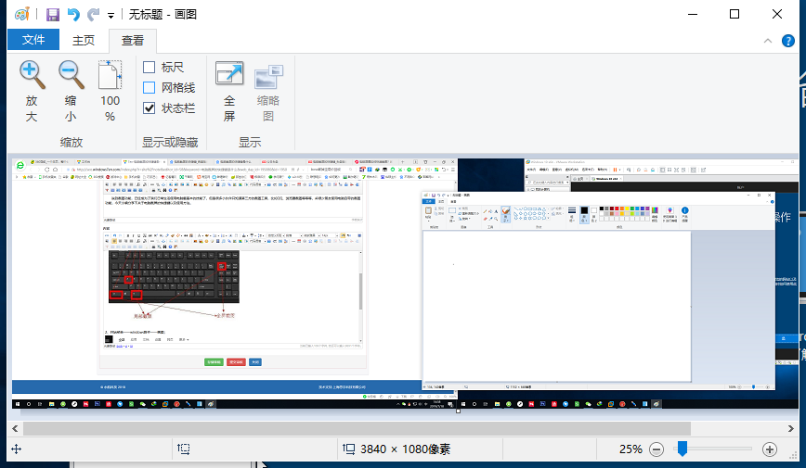The width and height of the screenshot is (806, 468).
Task: Uncheck the 状态栏 (status bar) checkbox
Action: coord(149,108)
